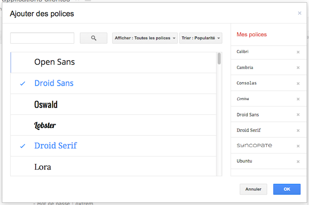Choose the Lobster font entry

tap(45, 125)
